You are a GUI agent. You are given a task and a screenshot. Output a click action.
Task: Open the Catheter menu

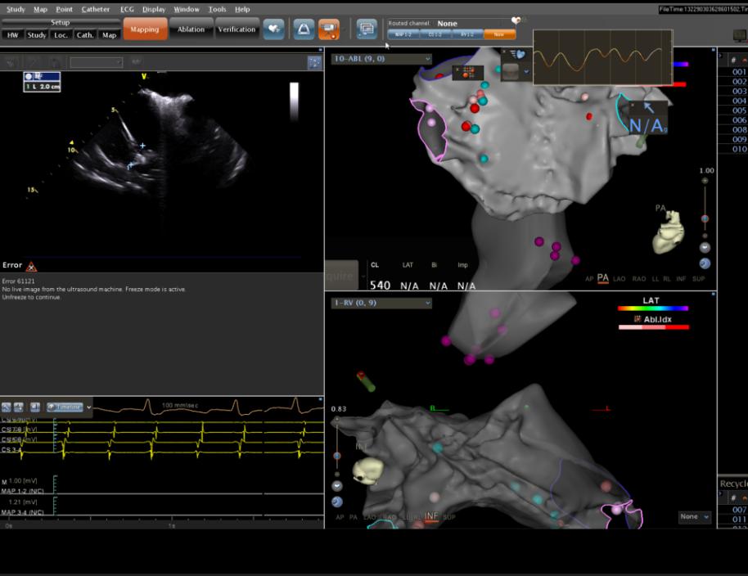[95, 9]
